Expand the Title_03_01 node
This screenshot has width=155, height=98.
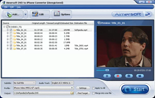[x=7, y=36]
